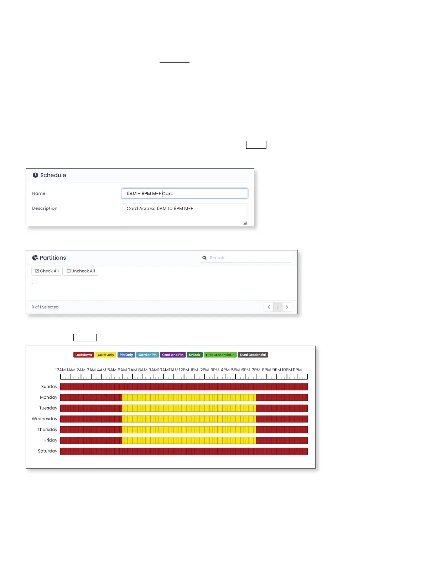The image size is (436, 565).
Task: Go to next page with right chevron
Action: (x=287, y=307)
